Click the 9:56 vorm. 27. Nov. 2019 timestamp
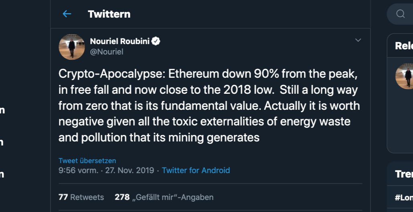Image resolution: width=413 pixels, height=212 pixels. (x=106, y=170)
